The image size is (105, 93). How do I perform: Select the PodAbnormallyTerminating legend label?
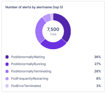click(x=31, y=71)
